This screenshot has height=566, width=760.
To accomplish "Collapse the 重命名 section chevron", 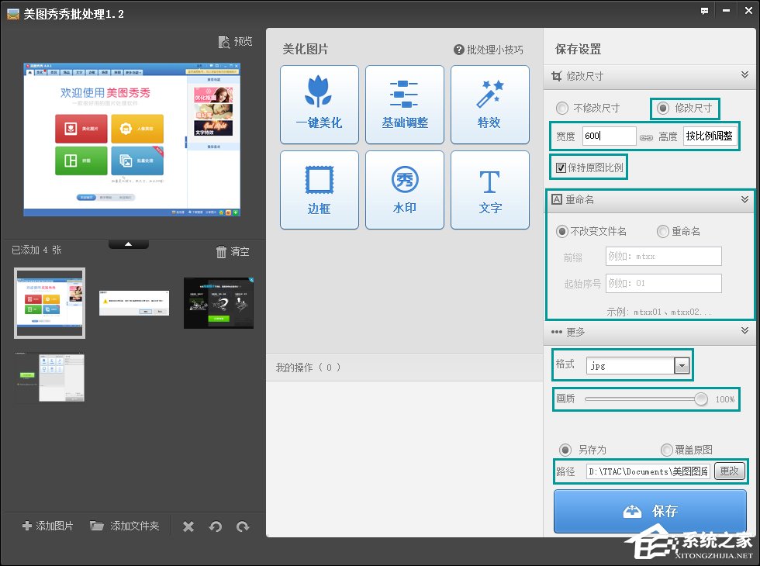I will [x=746, y=199].
